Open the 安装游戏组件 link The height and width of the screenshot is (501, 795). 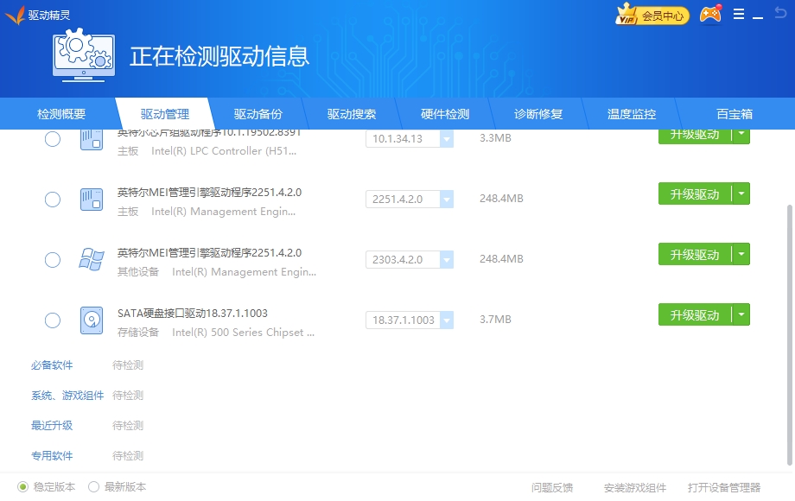pos(635,487)
